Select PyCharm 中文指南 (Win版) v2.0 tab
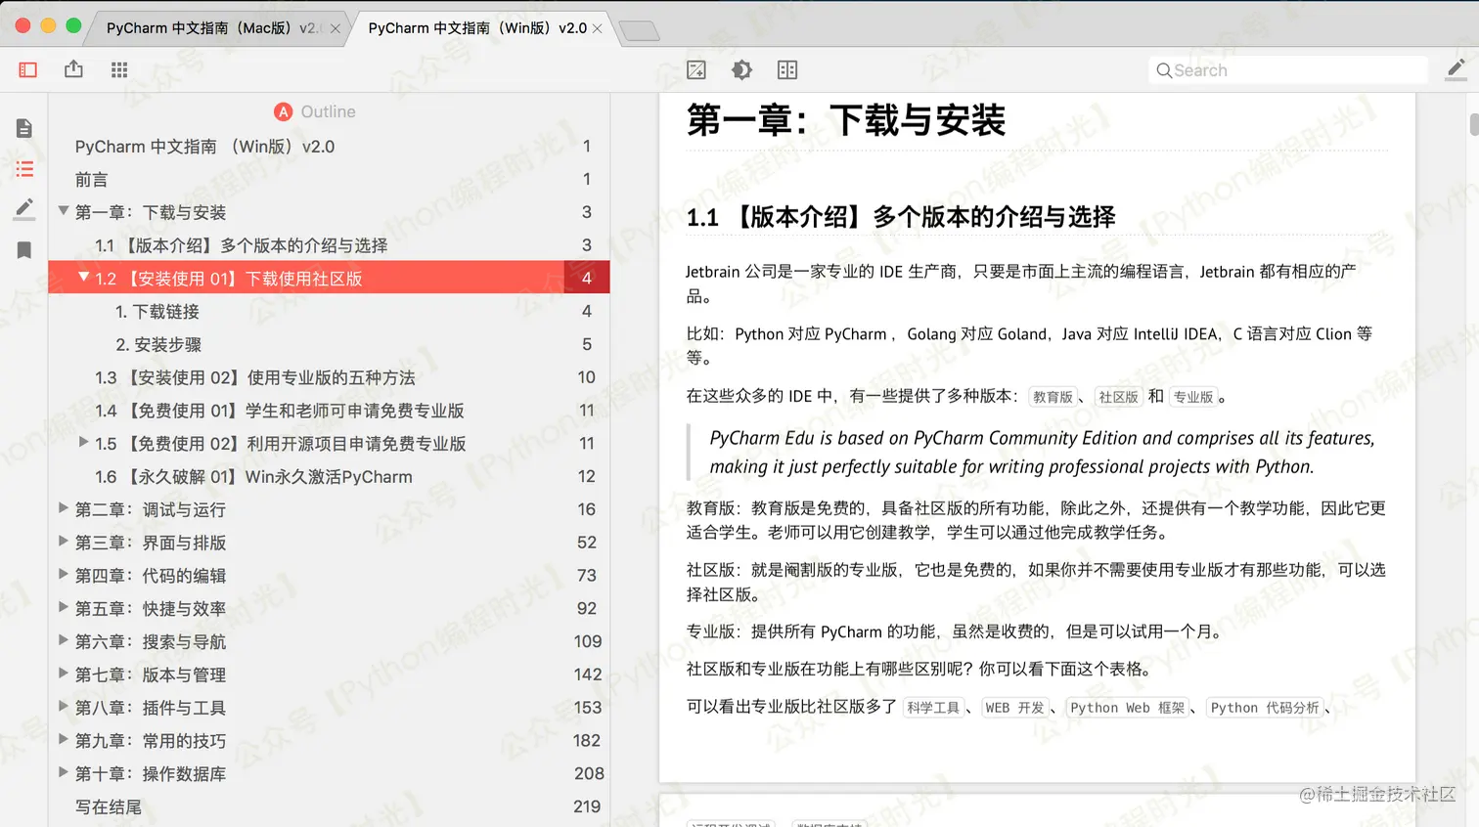Viewport: 1479px width, 827px height. tap(477, 28)
